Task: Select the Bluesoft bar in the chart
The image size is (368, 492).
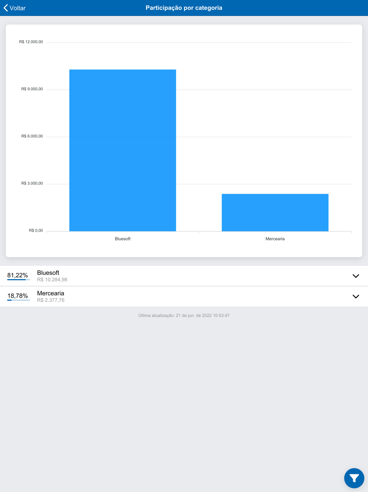Action: coord(123,150)
